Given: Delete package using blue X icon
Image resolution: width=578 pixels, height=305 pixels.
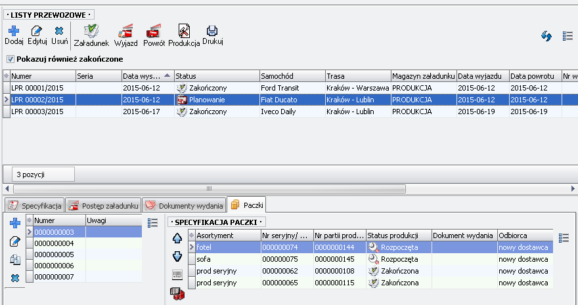Looking at the screenshot, I should (x=14, y=277).
